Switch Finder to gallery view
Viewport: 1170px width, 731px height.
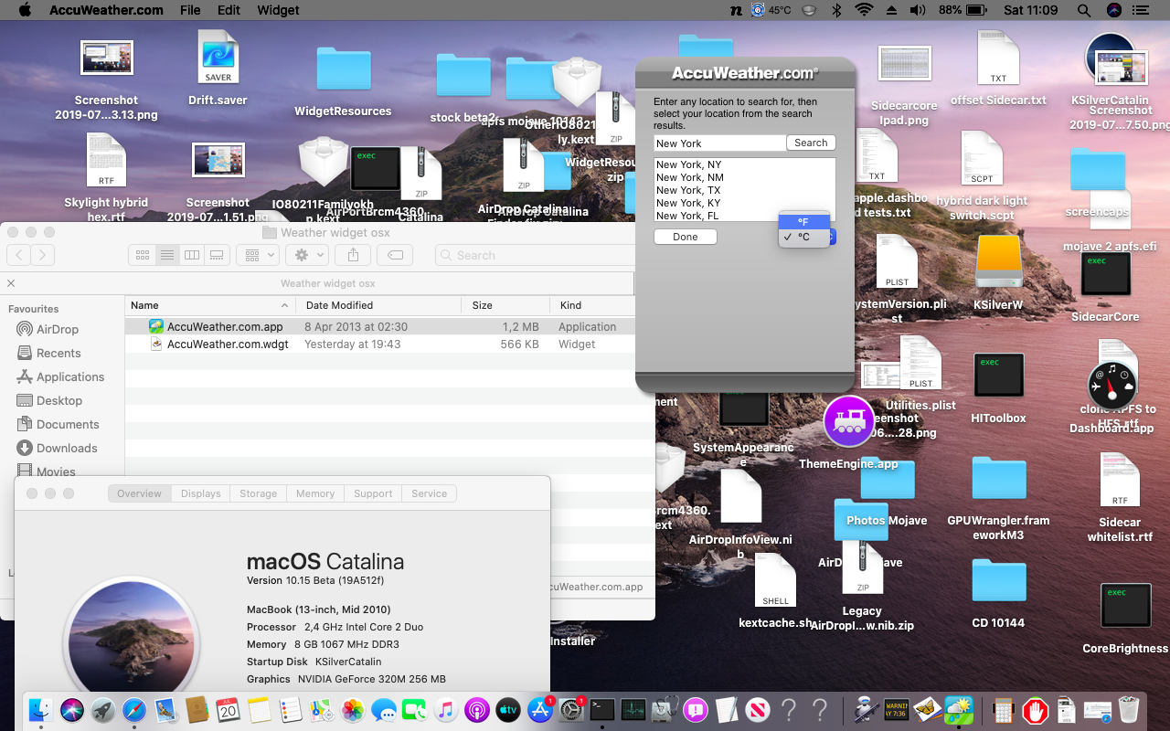click(x=217, y=255)
